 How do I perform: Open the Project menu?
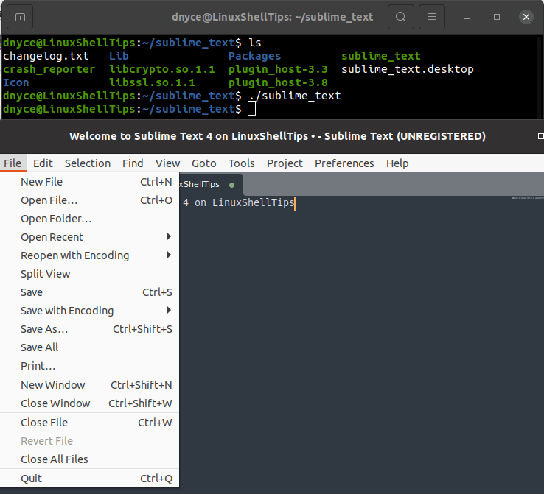[x=285, y=163]
